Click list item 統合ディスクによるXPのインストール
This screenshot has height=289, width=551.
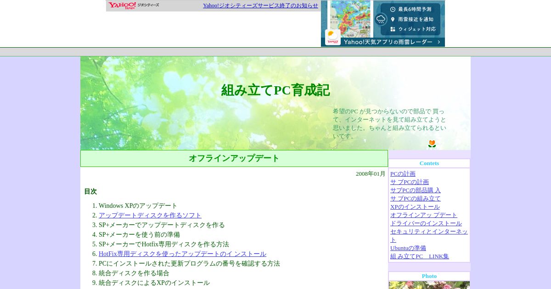[x=154, y=283]
